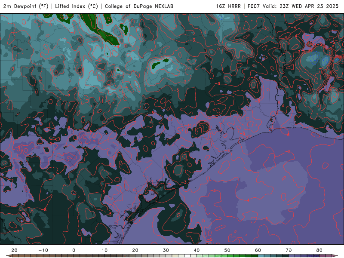Click the '0' color scale label

(x=74, y=250)
